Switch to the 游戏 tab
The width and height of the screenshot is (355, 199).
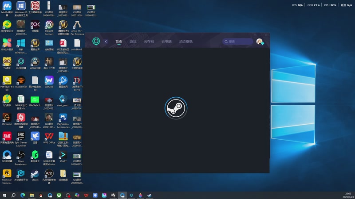[x=133, y=42]
